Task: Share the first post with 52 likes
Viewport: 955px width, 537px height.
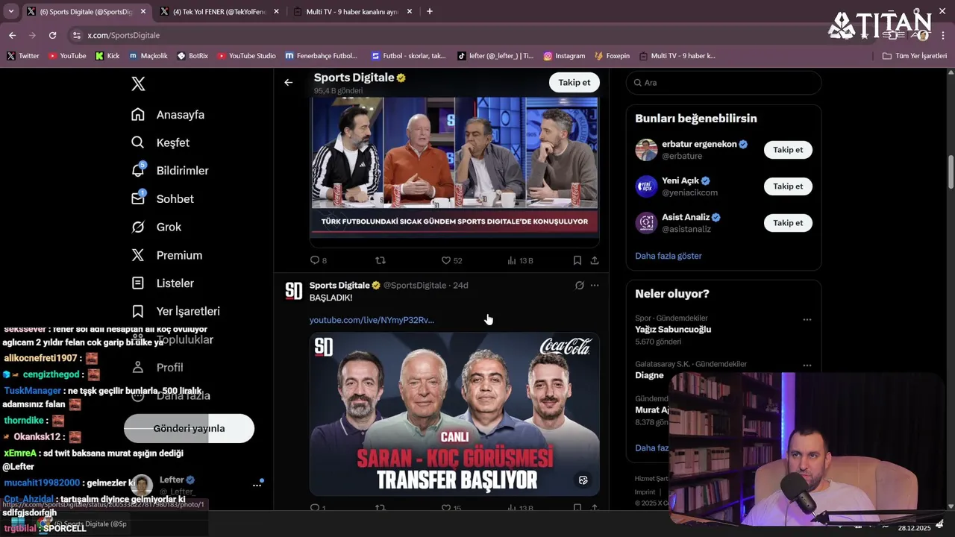Action: (x=595, y=260)
